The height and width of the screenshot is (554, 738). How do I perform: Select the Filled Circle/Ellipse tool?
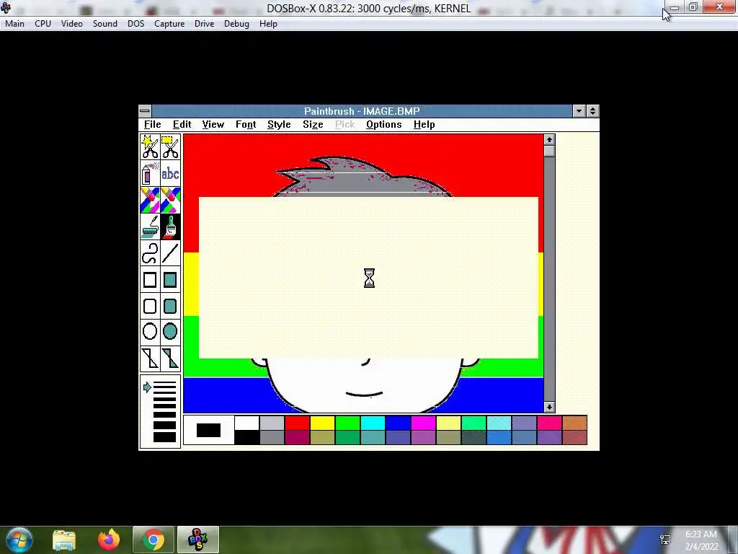170,332
